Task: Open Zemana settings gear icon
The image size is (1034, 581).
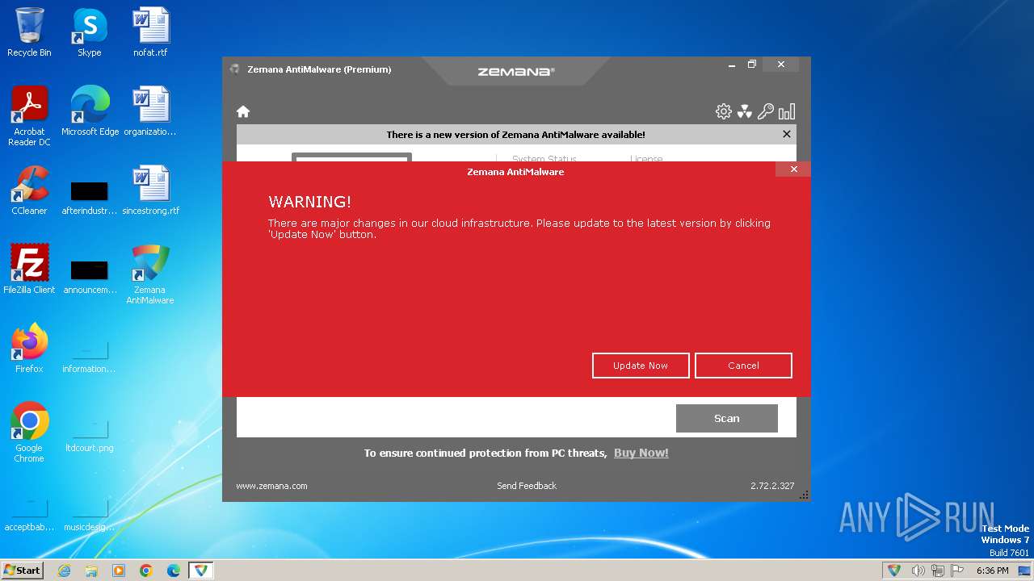Action: 724,111
